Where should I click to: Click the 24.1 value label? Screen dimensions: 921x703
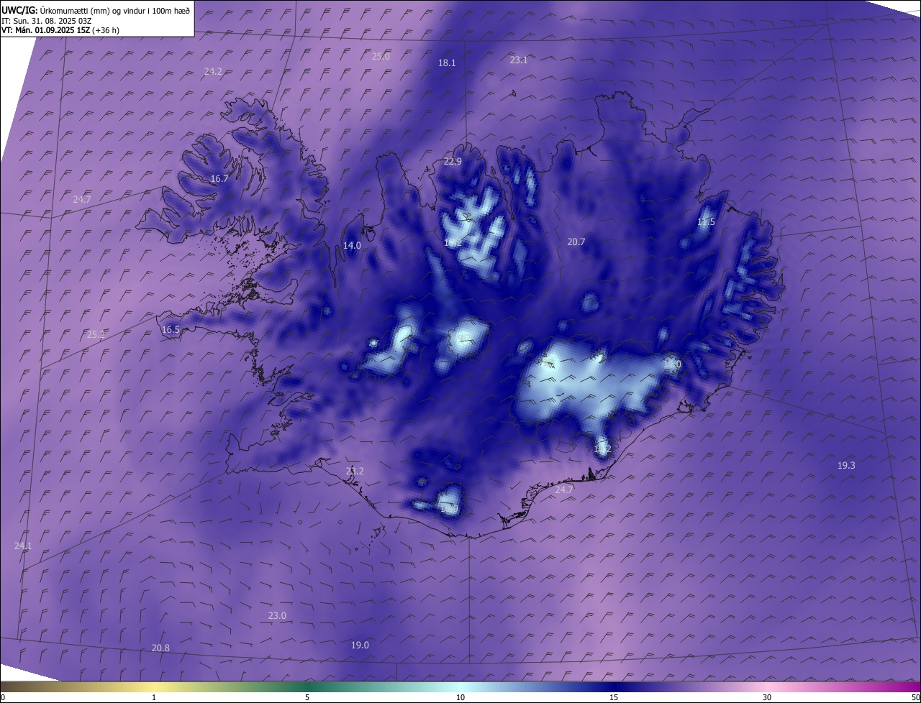pos(23,546)
